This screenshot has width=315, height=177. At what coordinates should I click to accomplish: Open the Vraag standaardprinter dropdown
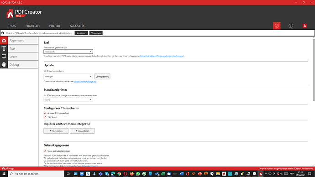[68, 100]
